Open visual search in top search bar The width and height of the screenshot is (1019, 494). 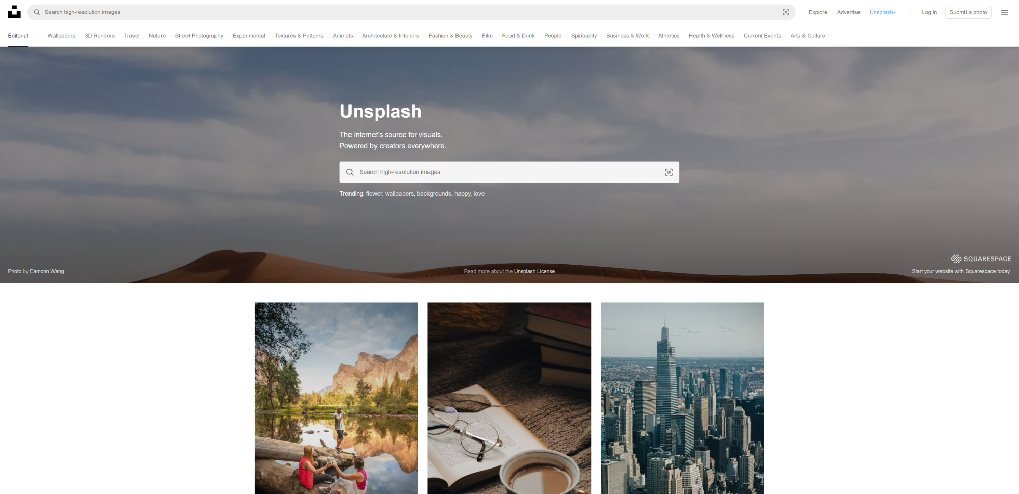(786, 12)
